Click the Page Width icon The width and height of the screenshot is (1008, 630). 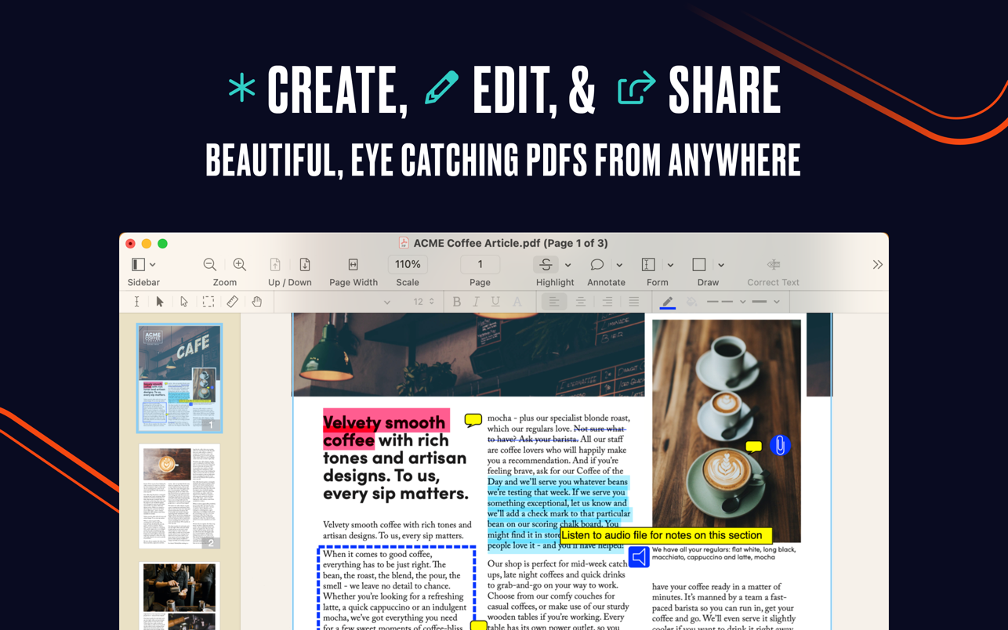click(353, 264)
